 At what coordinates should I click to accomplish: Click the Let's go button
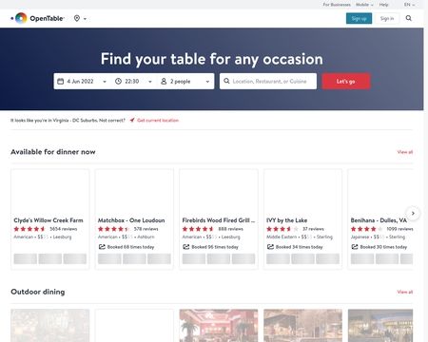click(x=346, y=82)
